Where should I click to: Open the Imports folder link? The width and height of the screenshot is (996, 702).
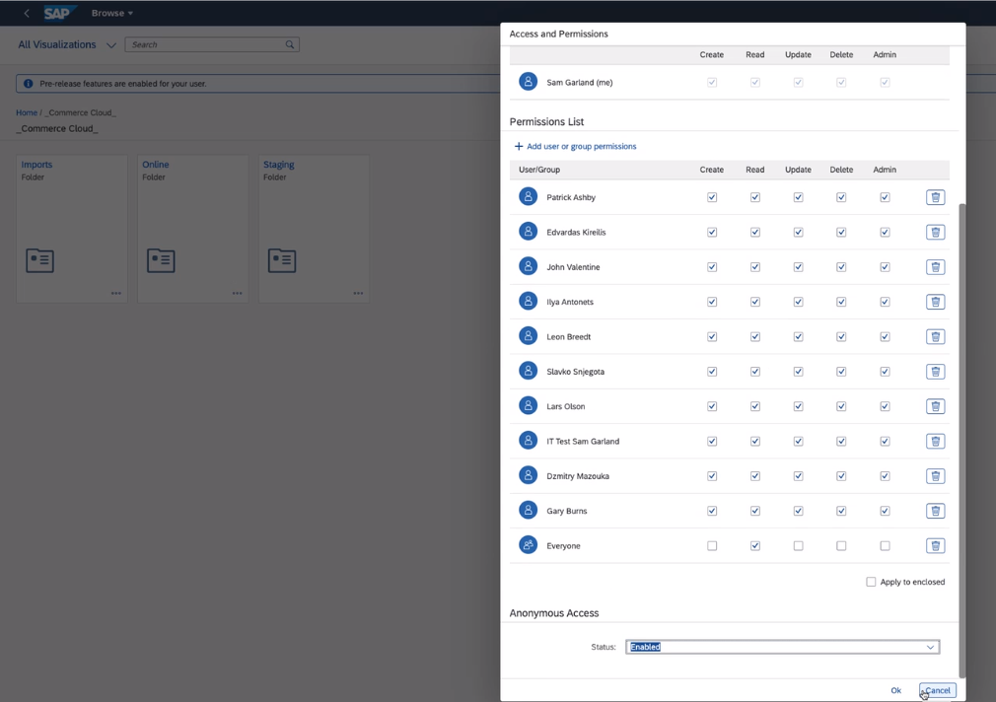[36, 165]
